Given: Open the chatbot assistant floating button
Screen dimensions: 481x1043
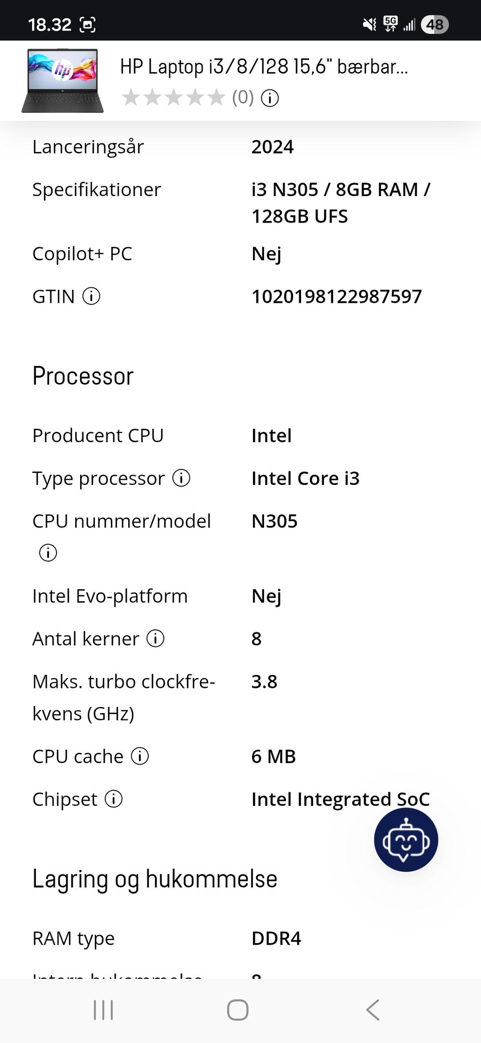Looking at the screenshot, I should click(x=406, y=839).
